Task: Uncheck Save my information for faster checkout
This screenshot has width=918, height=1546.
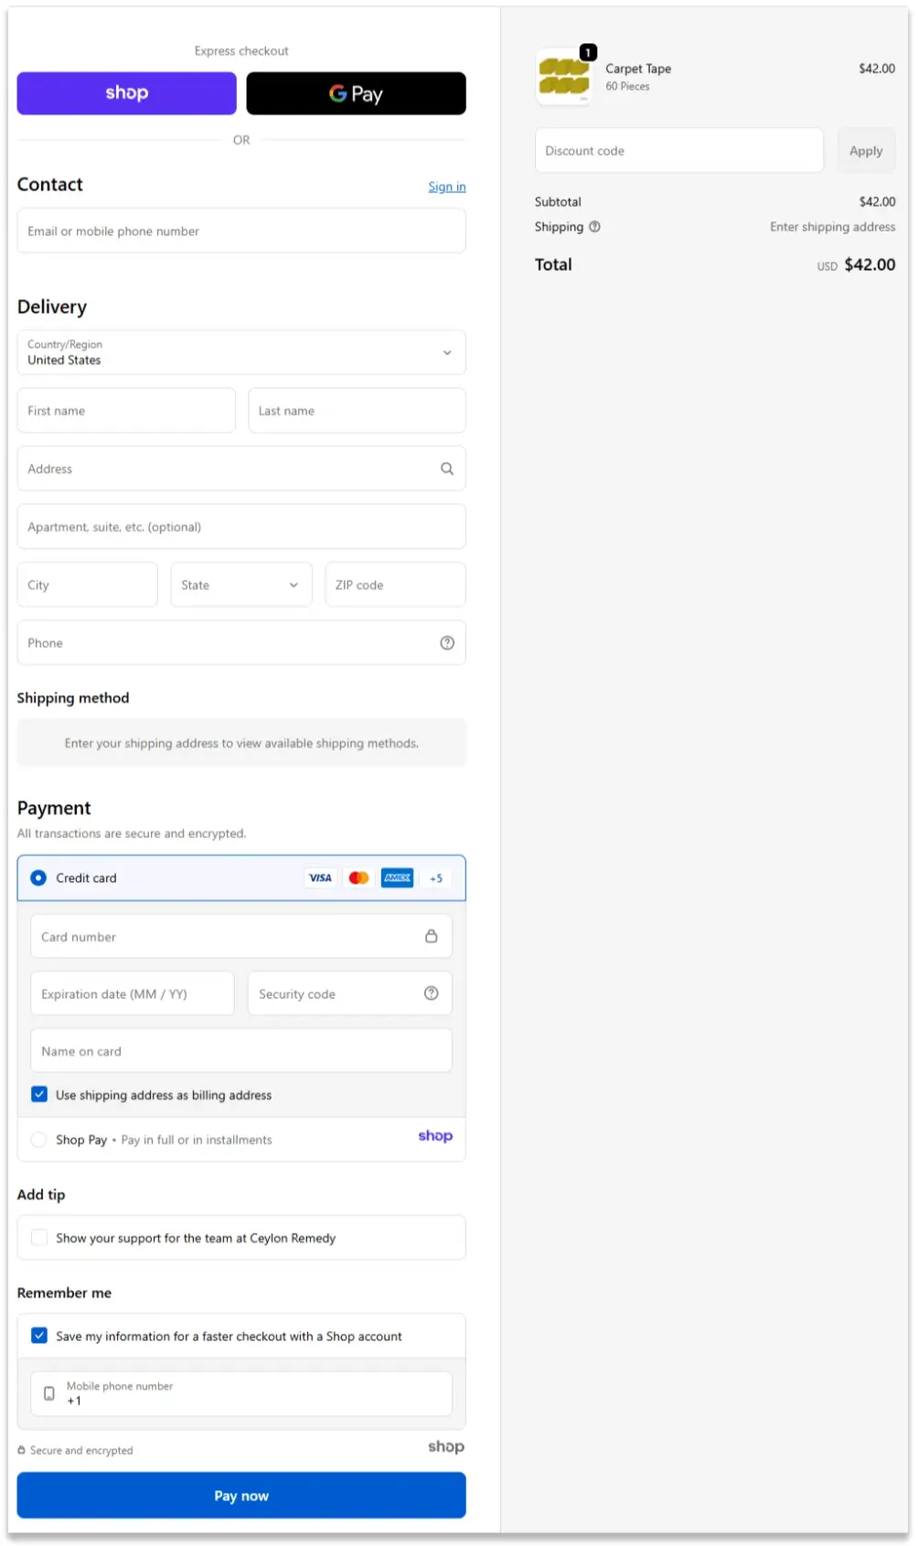Action: (39, 1336)
